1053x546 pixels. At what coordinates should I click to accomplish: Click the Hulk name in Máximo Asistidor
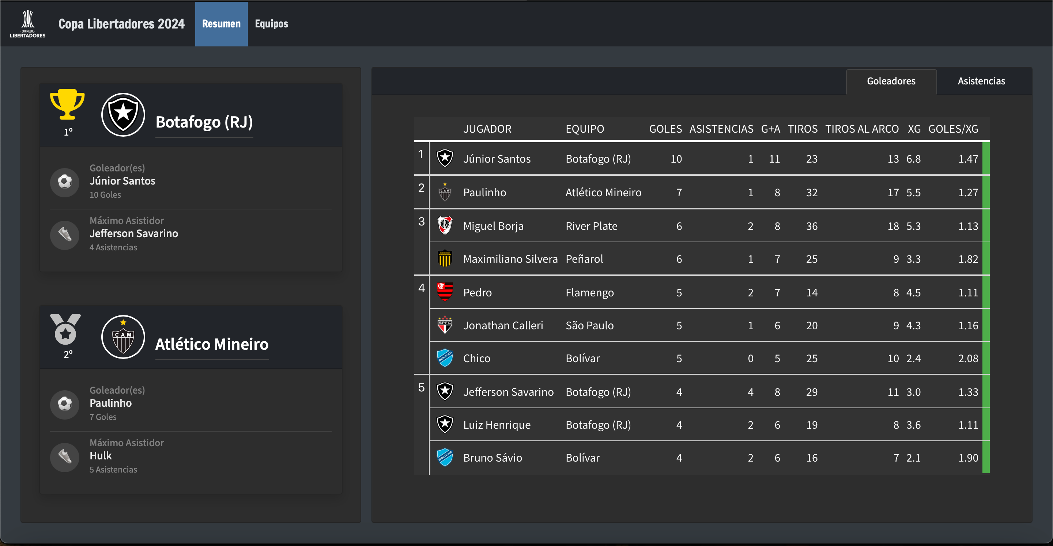[x=101, y=456]
